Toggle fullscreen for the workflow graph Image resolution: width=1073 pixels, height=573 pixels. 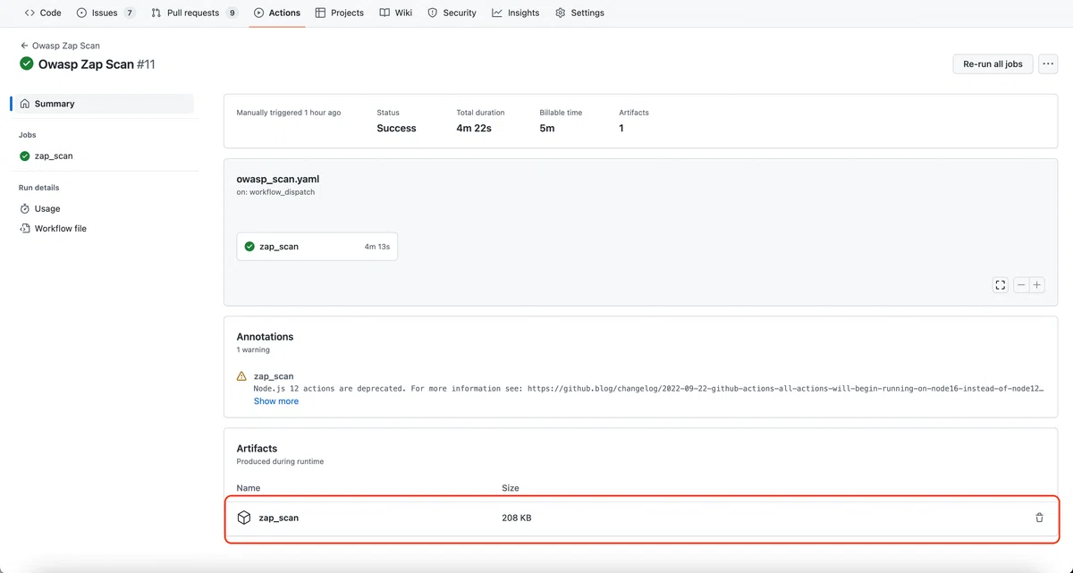tap(1000, 285)
